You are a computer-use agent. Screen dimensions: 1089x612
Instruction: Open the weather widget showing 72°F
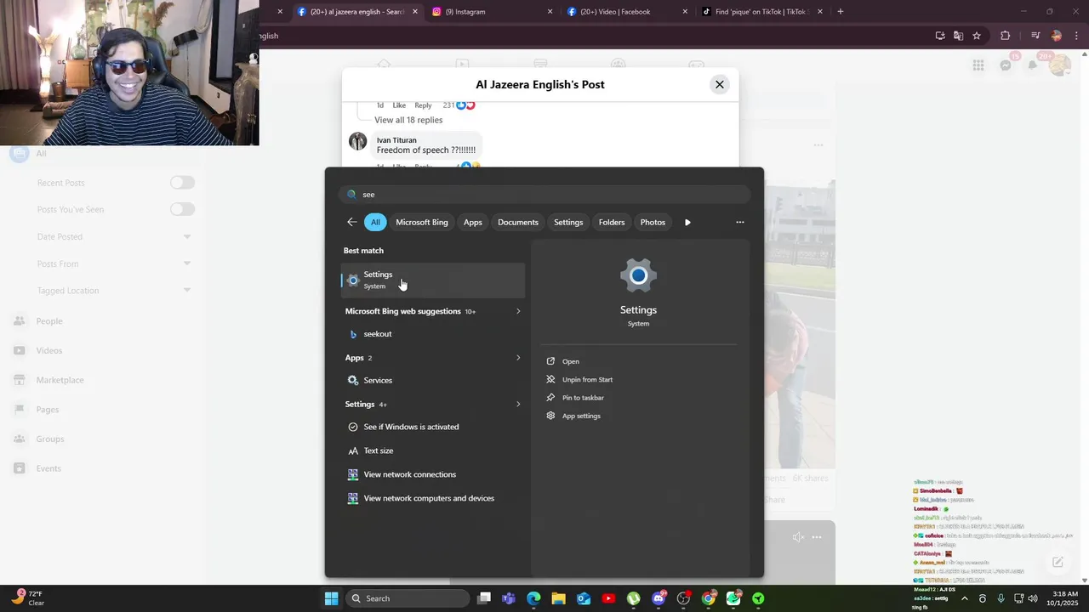pyautogui.click(x=29, y=598)
